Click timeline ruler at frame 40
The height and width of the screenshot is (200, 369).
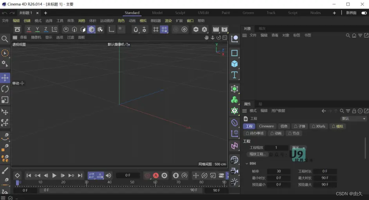109,183
